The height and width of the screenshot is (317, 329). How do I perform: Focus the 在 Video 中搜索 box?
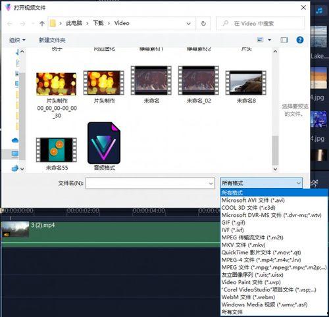[x=261, y=23]
